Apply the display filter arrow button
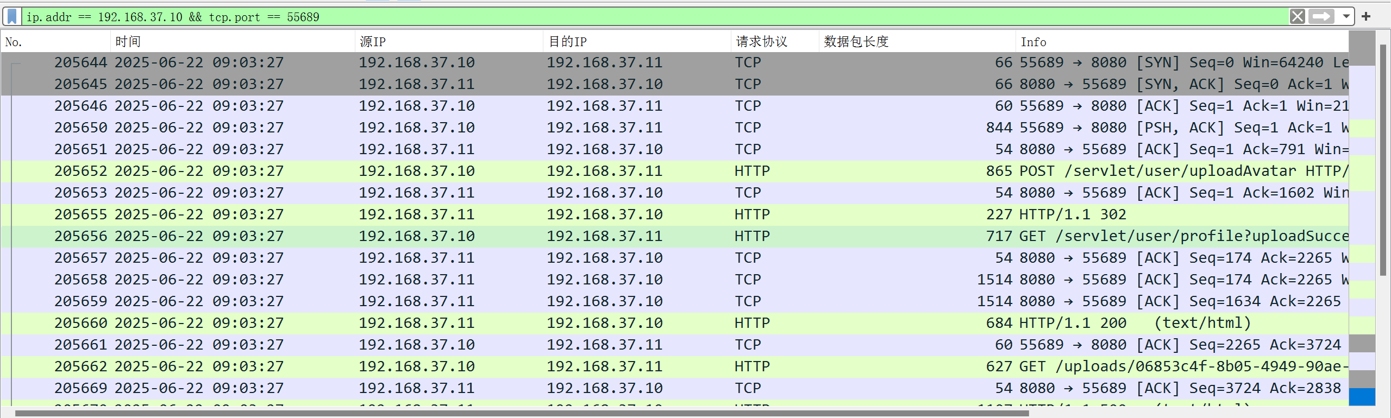Image resolution: width=1391 pixels, height=418 pixels. point(1321,17)
